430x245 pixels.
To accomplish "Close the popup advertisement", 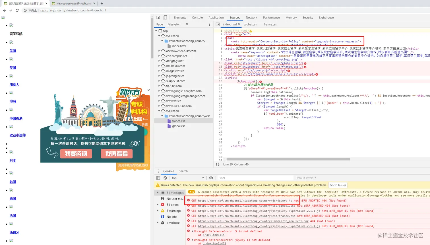I will click(148, 90).
